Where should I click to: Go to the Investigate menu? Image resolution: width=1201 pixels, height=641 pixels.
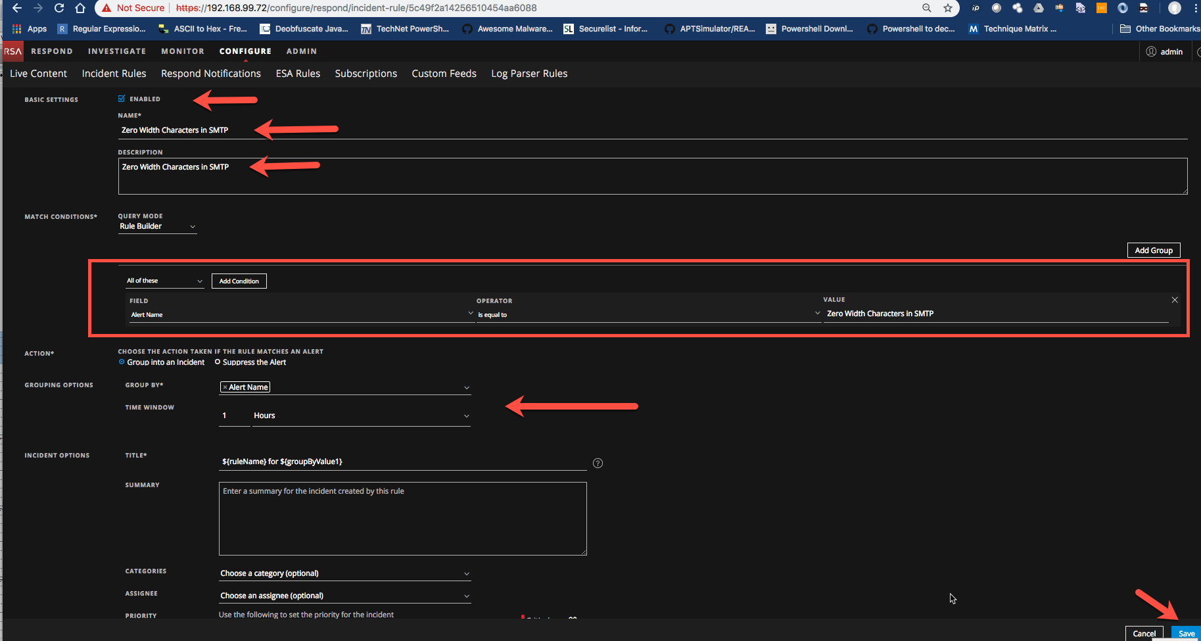117,51
